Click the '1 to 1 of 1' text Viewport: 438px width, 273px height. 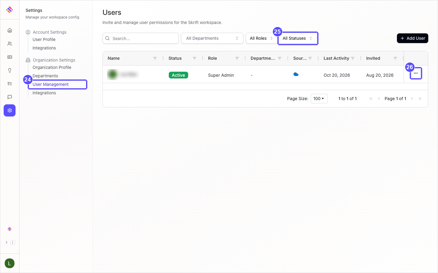347,99
